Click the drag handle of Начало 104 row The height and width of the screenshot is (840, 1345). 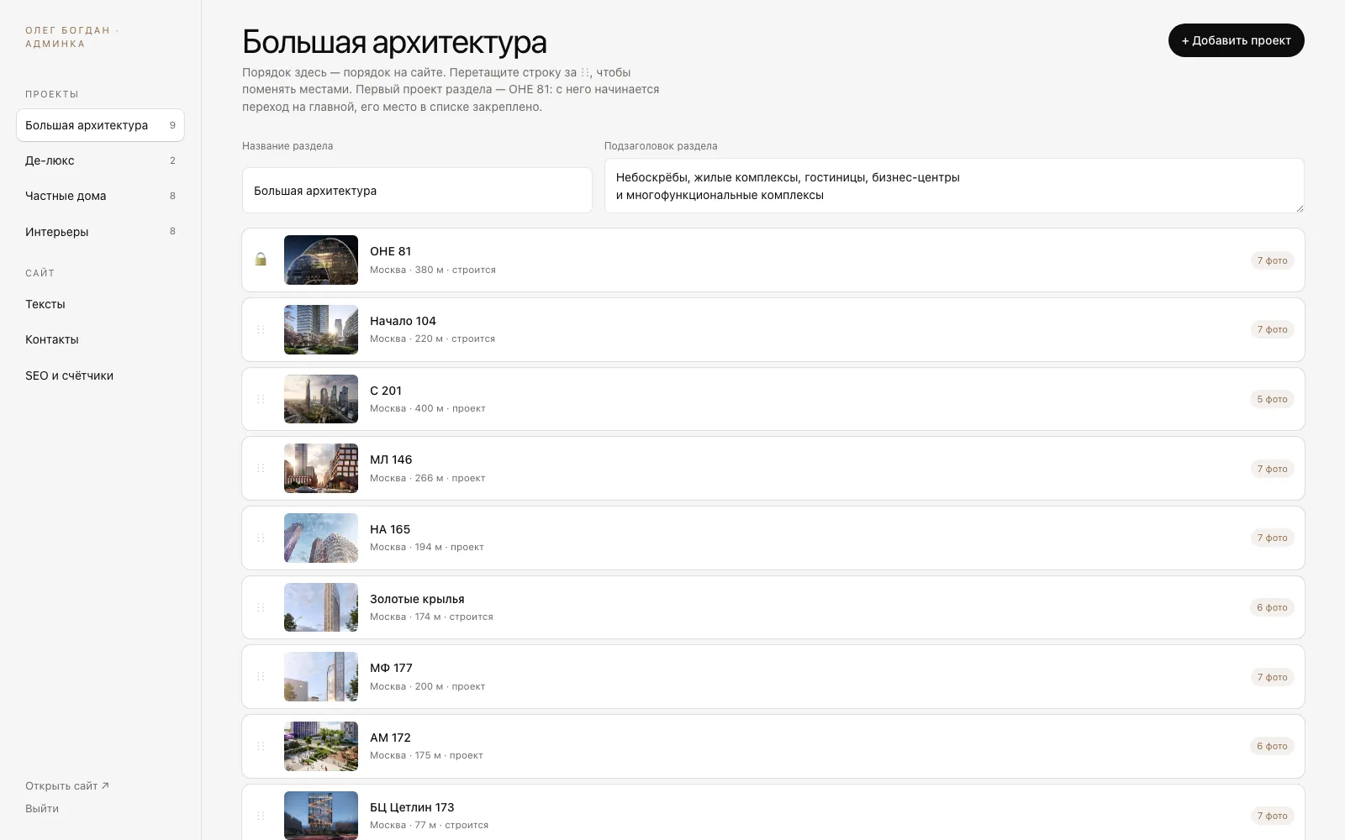(261, 329)
